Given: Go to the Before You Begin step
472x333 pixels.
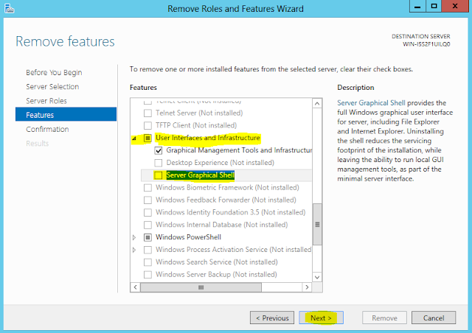Looking at the screenshot, I should pyautogui.click(x=54, y=72).
